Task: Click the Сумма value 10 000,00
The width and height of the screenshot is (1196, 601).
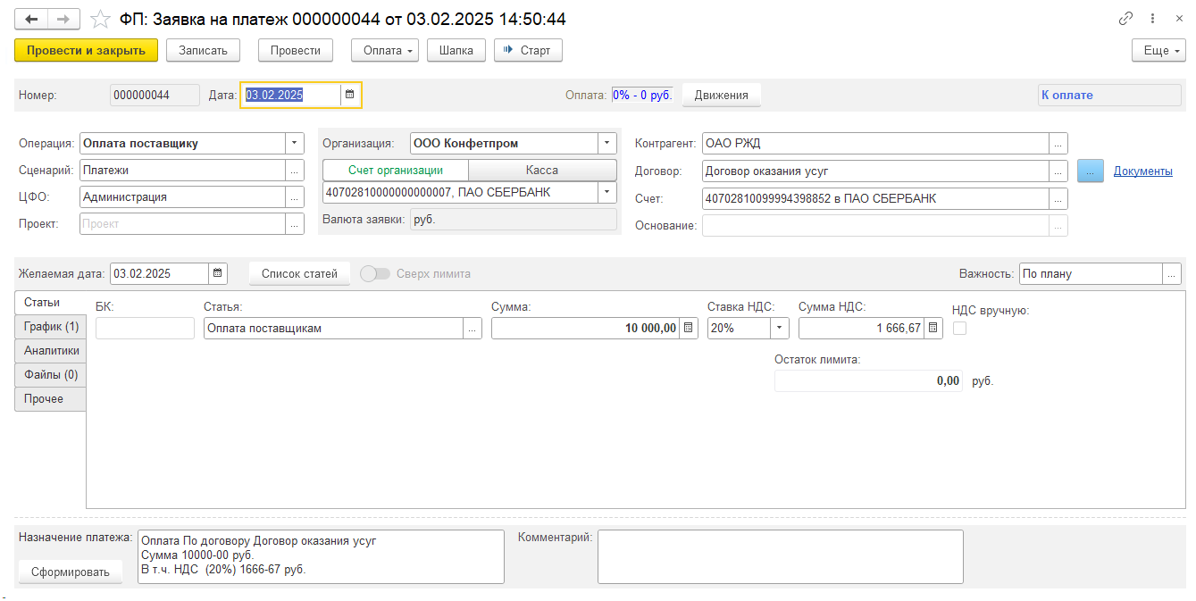Action: pyautogui.click(x=585, y=329)
